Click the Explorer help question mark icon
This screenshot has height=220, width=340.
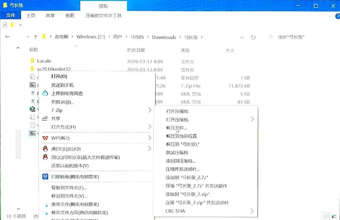pos(337,16)
